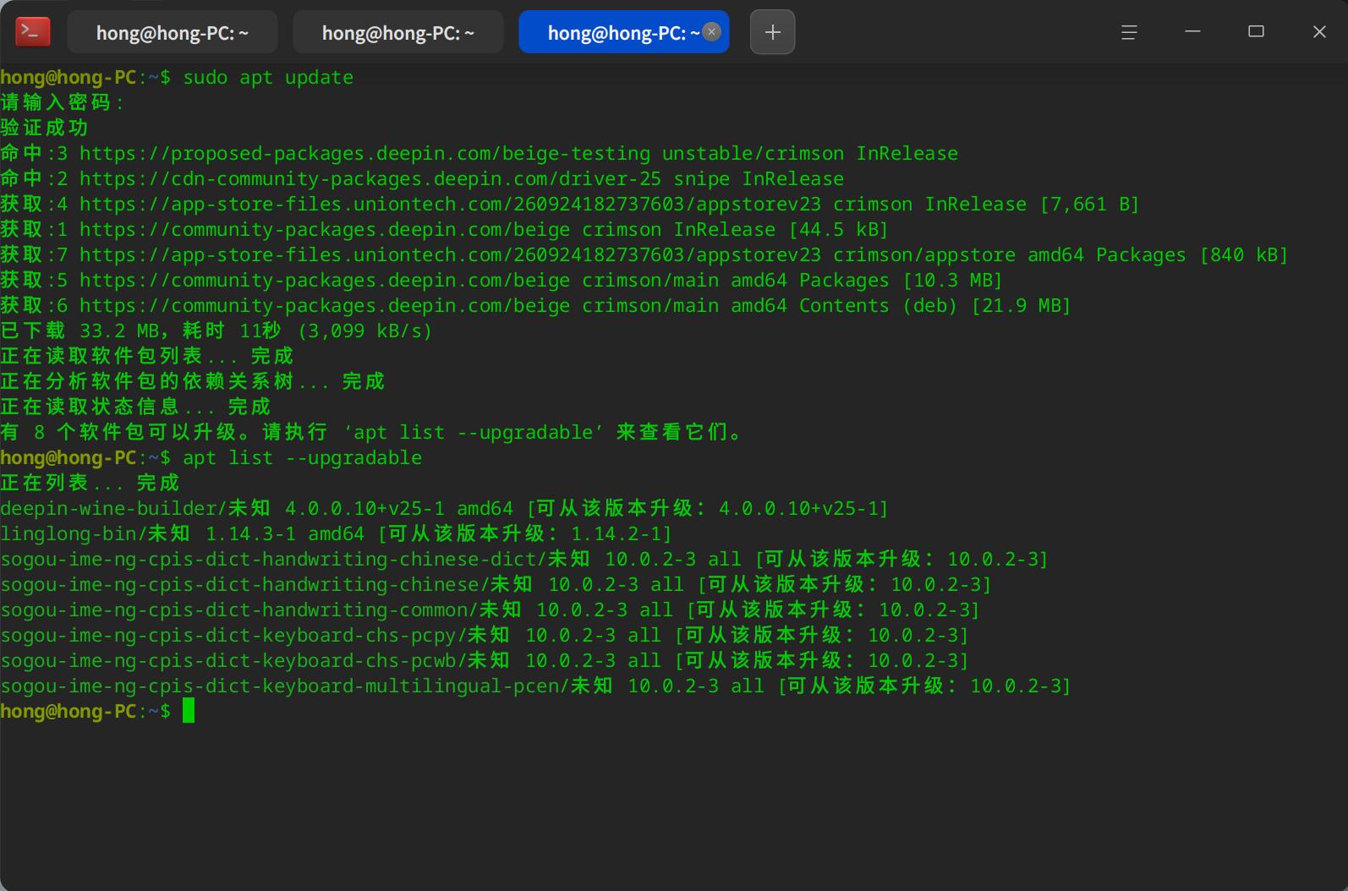This screenshot has height=891, width=1348.
Task: Click the quoted 'apt list --upgradable' hint
Action: tap(474, 432)
